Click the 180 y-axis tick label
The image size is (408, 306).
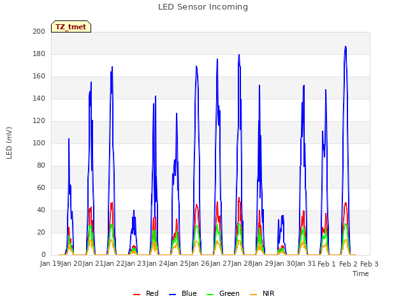39,54
